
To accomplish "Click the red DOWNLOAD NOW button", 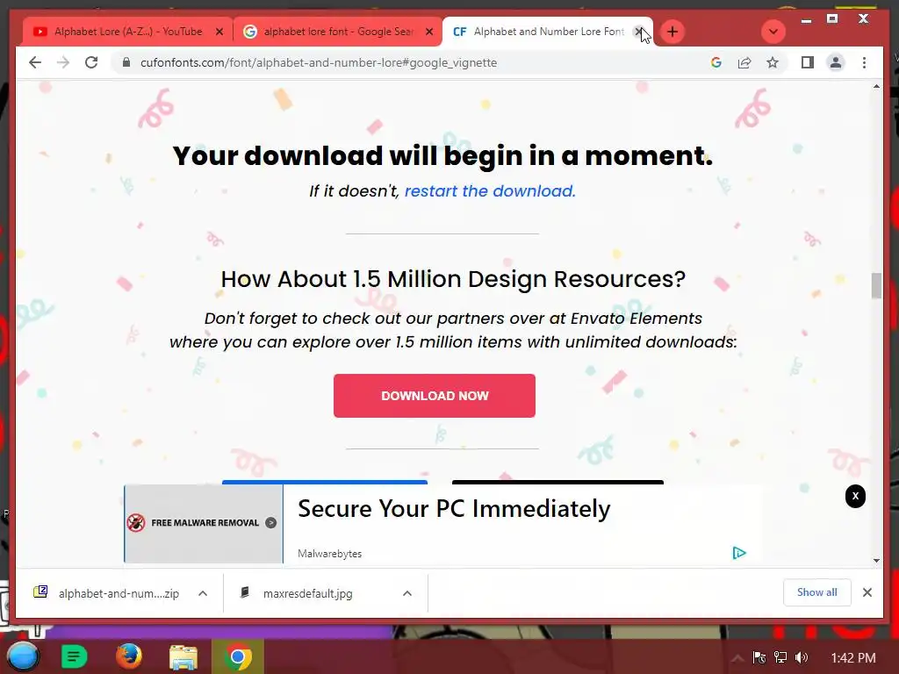I will click(x=435, y=396).
